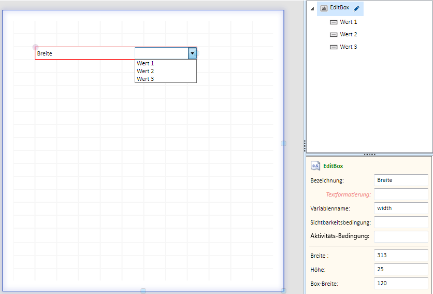
Task: Select Wert 1 in the tree panel
Action: click(349, 22)
